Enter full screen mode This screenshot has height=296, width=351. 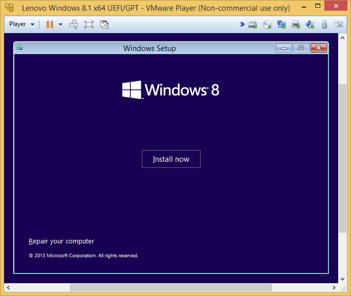89,24
